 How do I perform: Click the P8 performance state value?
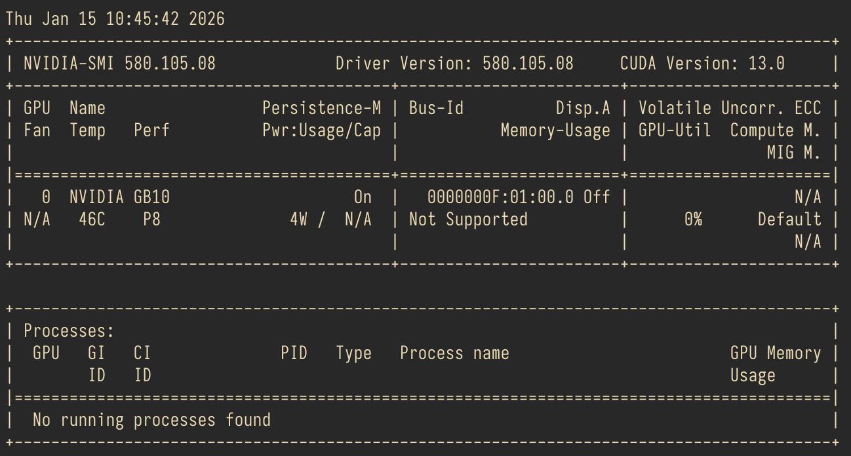click(151, 219)
